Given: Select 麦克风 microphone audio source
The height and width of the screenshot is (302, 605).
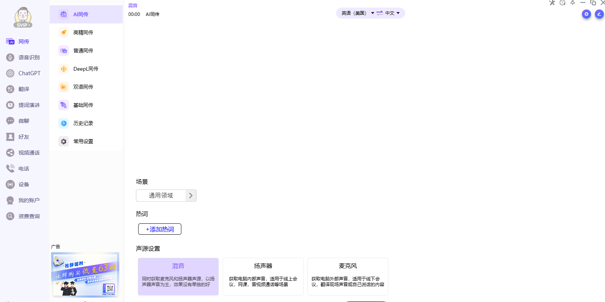Looking at the screenshot, I should (348, 276).
